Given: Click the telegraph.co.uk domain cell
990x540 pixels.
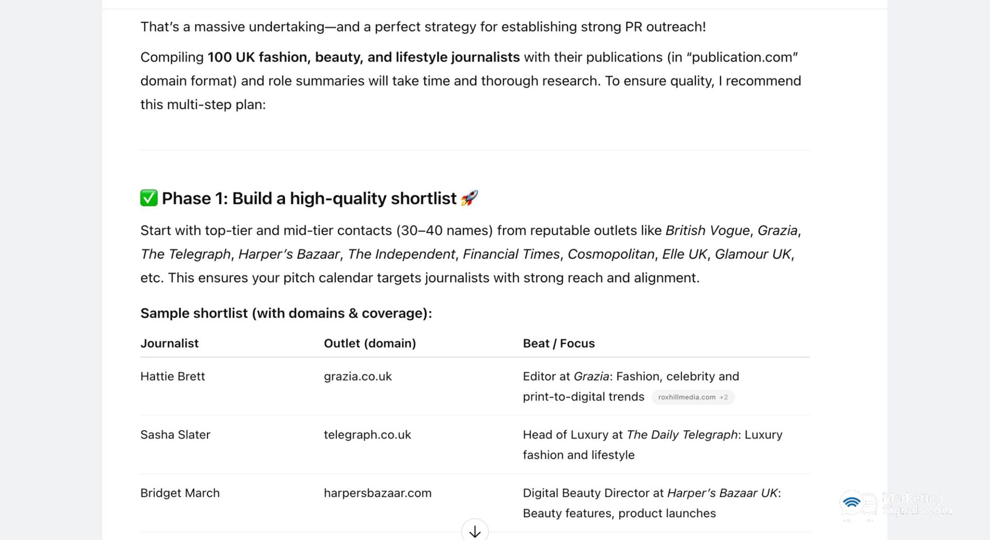Looking at the screenshot, I should [367, 435].
